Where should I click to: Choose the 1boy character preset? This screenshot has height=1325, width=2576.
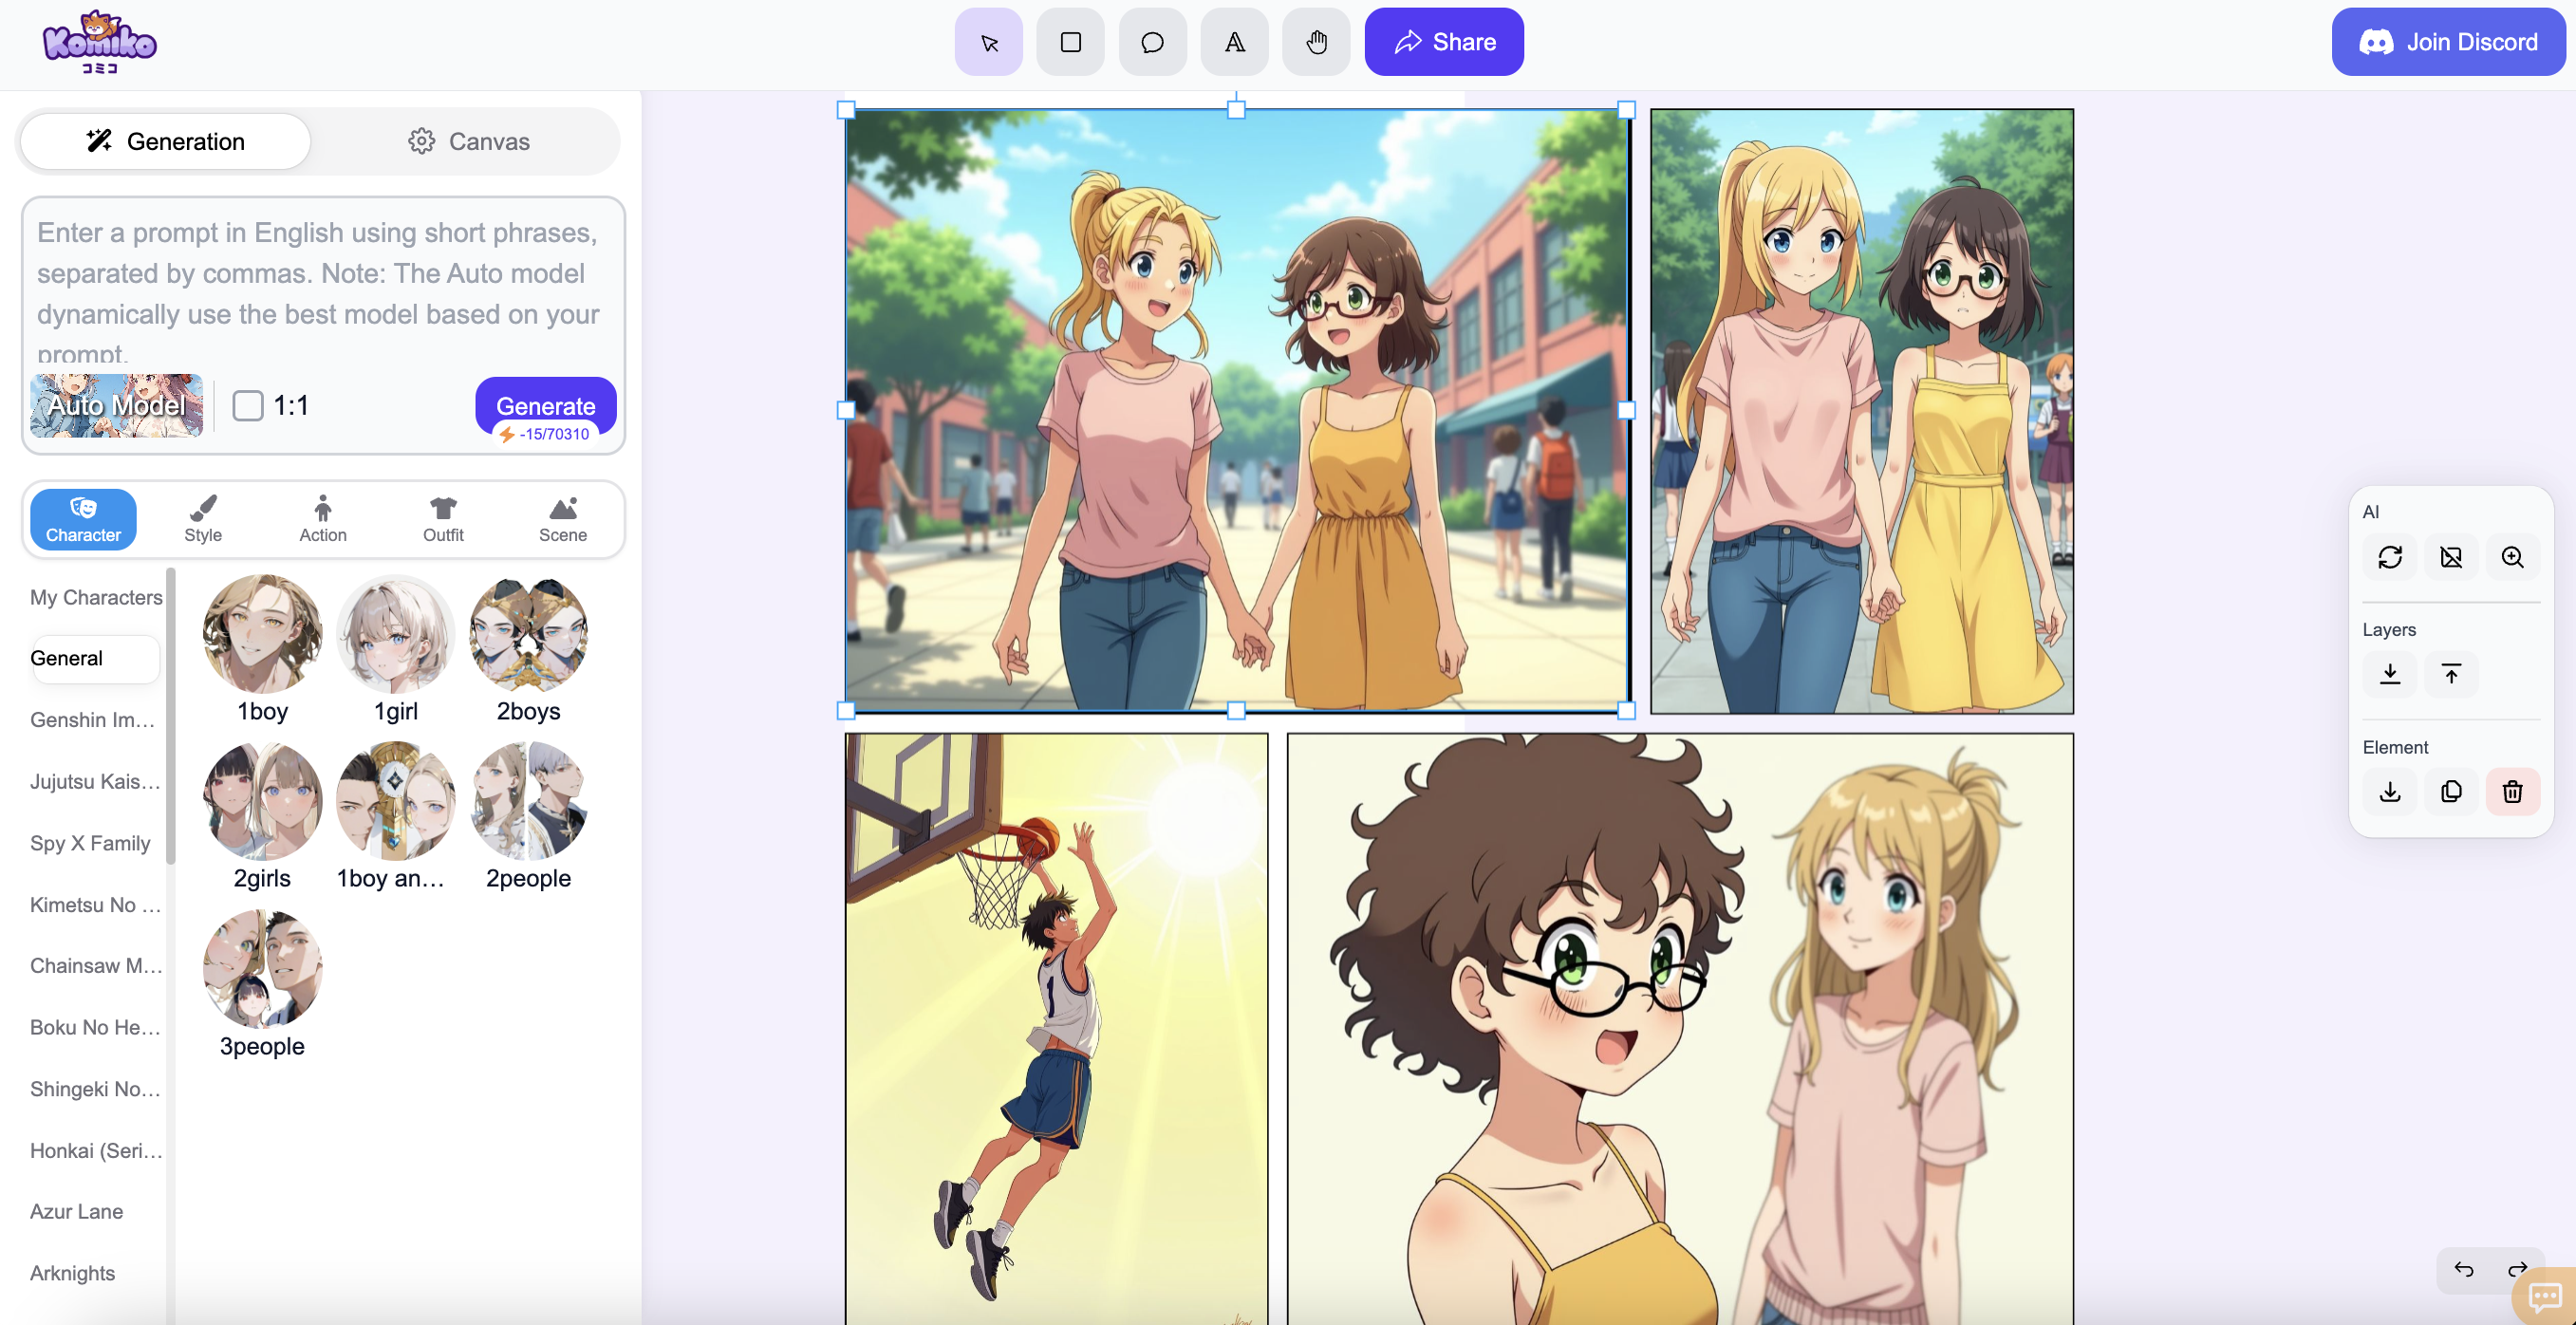pos(262,649)
